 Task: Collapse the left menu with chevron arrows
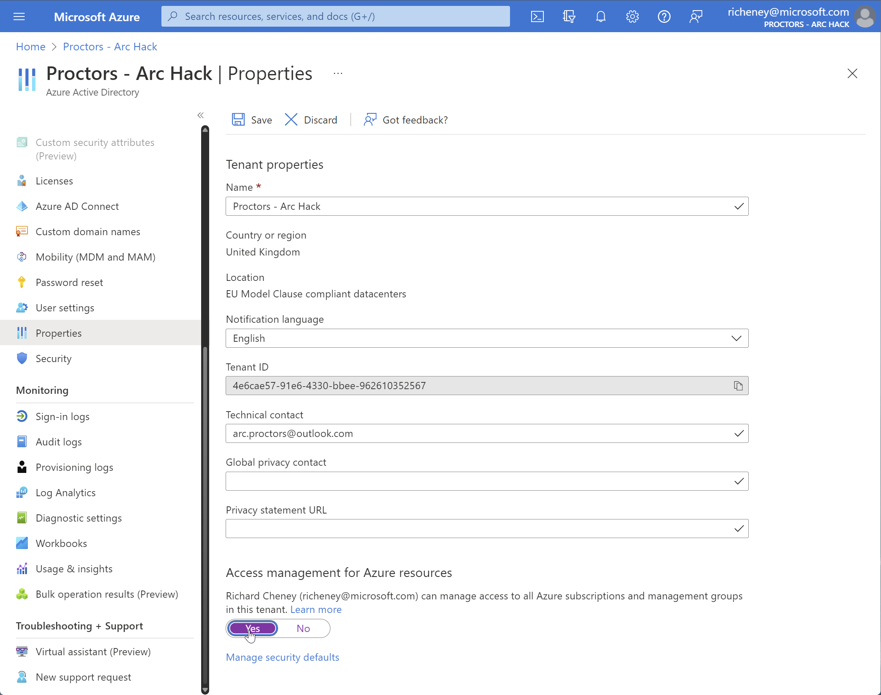(x=200, y=115)
